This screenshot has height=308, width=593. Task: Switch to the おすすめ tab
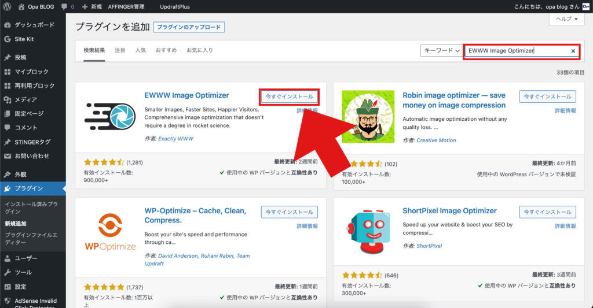tap(166, 50)
